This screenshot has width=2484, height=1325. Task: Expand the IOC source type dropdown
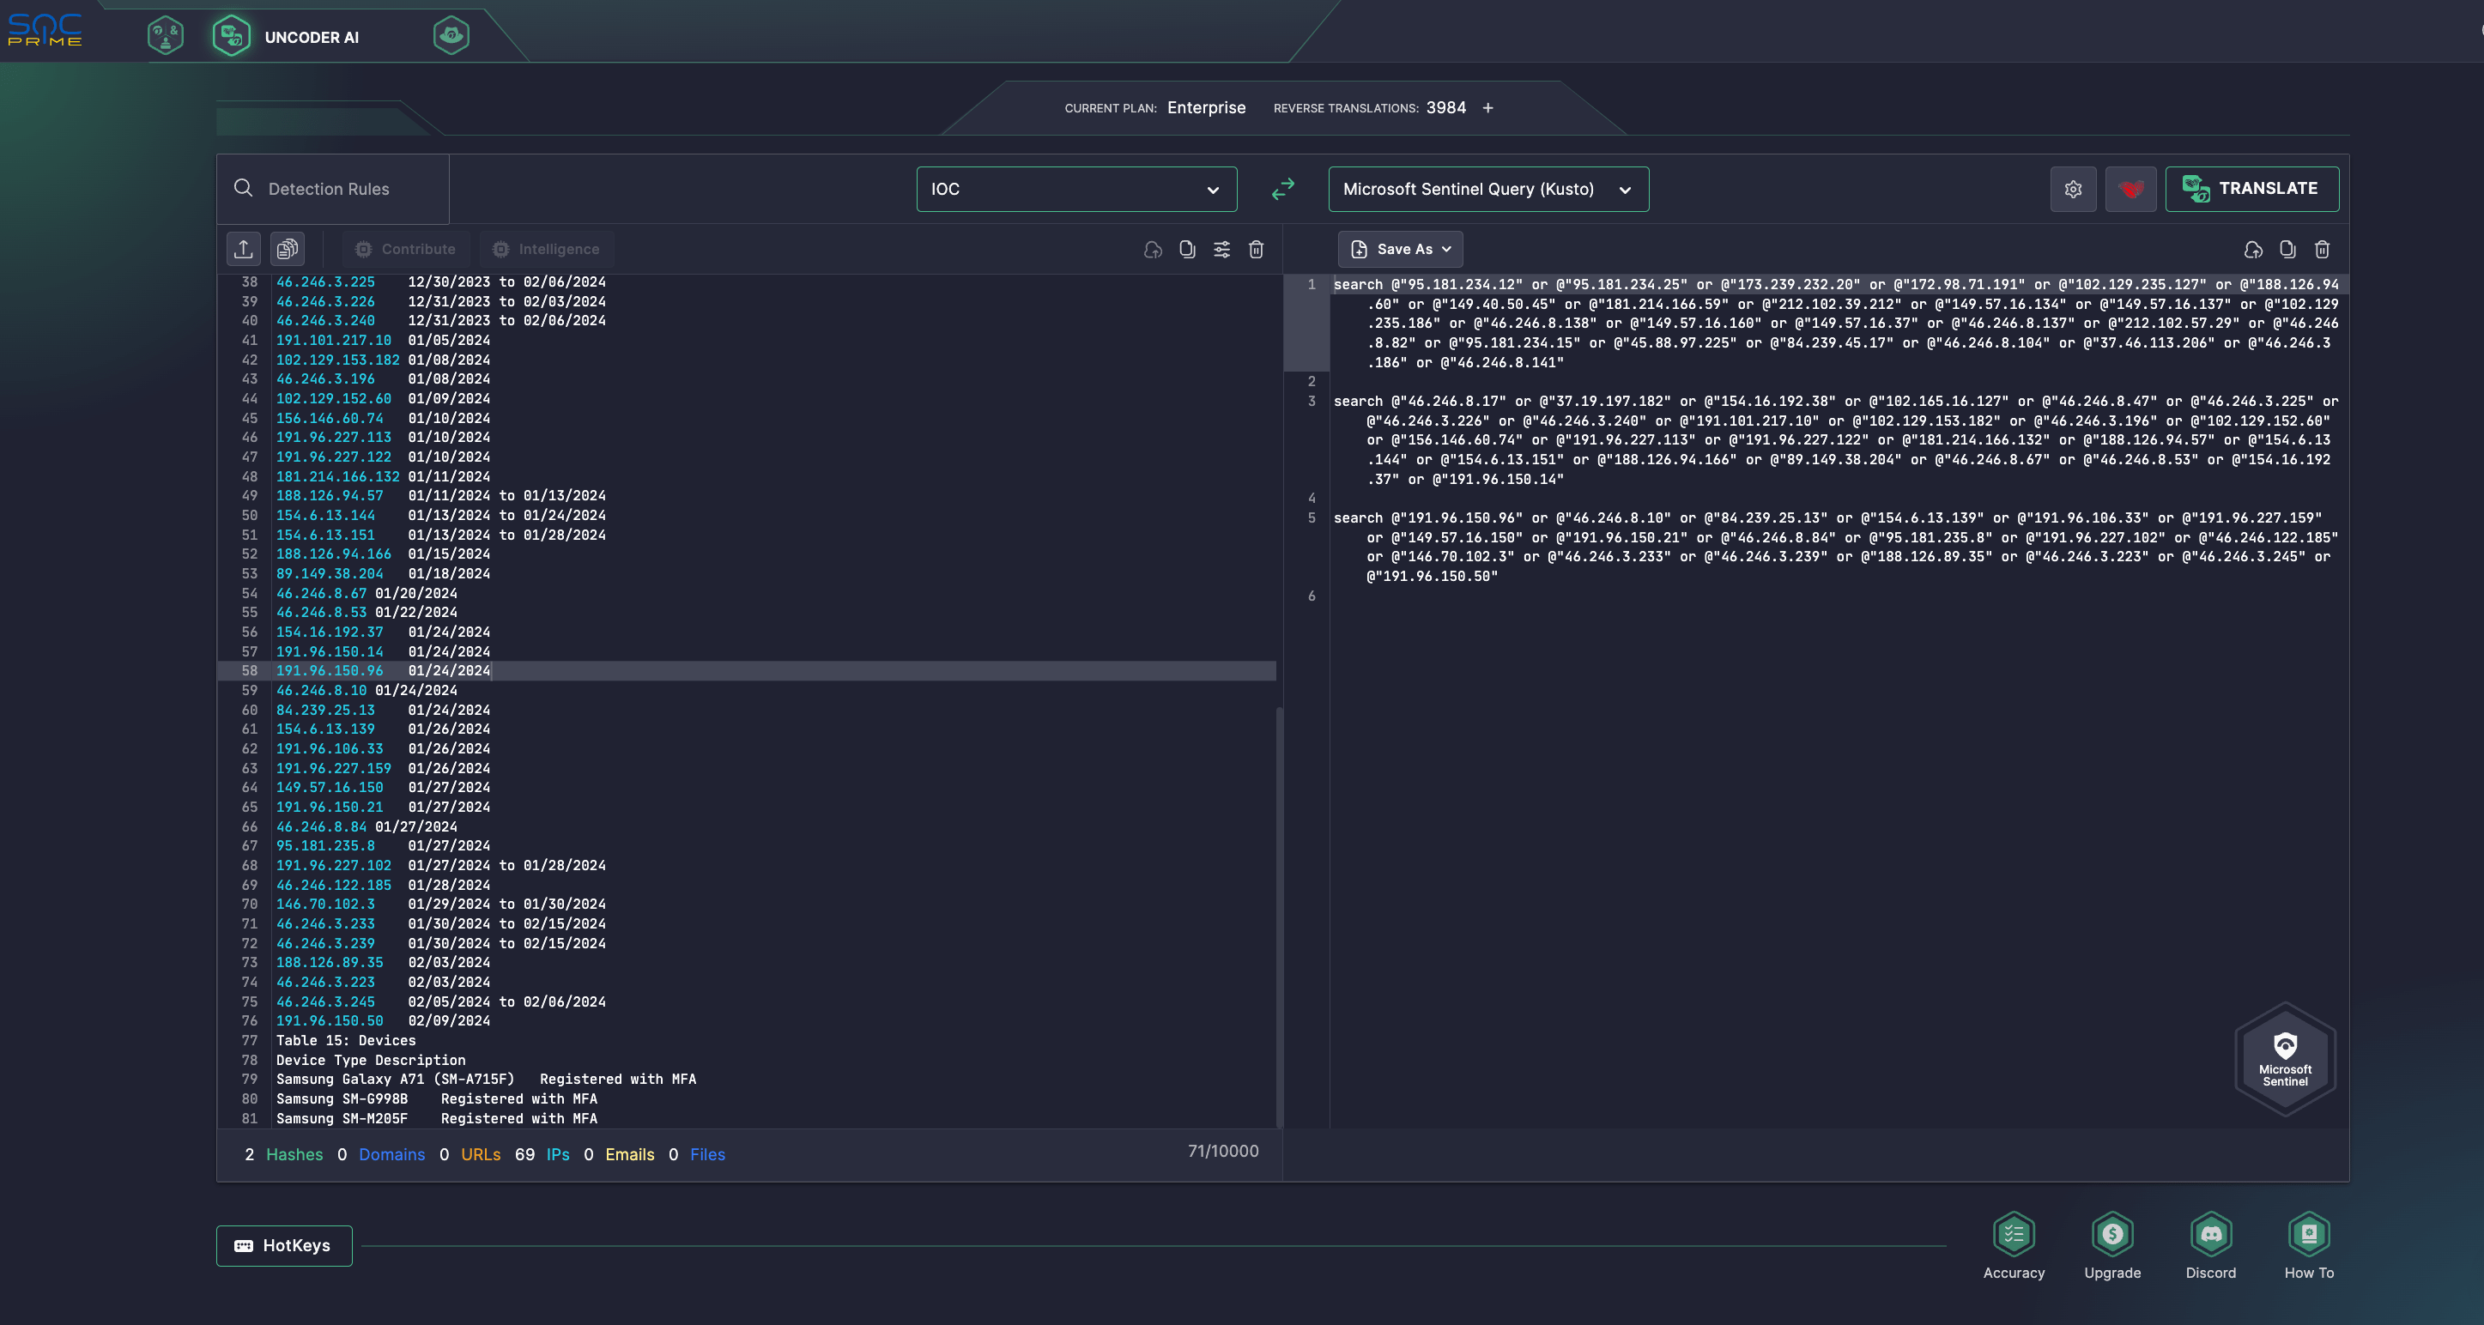coord(1075,187)
